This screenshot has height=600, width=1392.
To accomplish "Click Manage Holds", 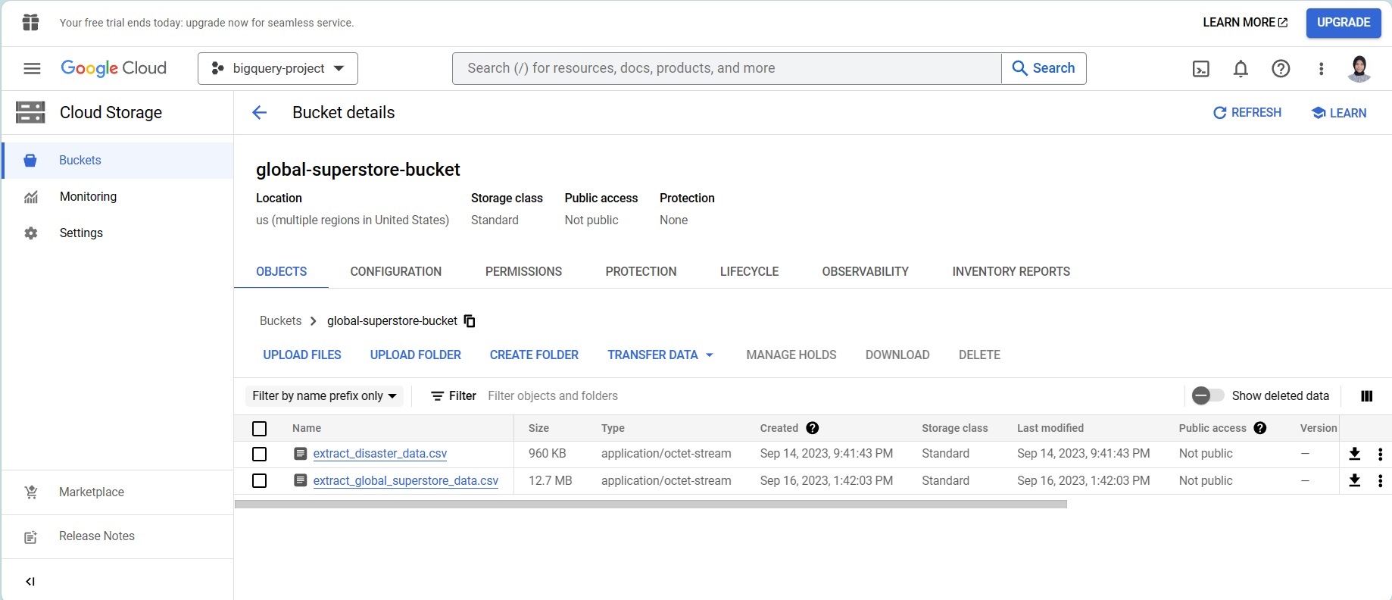I will [x=791, y=355].
